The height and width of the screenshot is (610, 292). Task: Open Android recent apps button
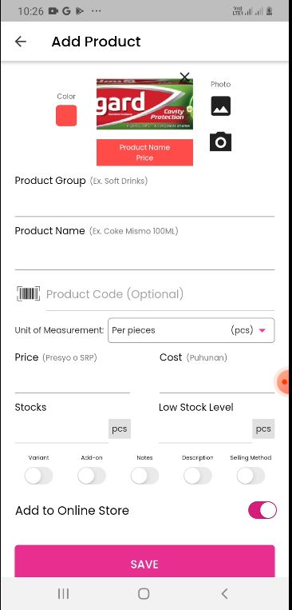tap(63, 593)
